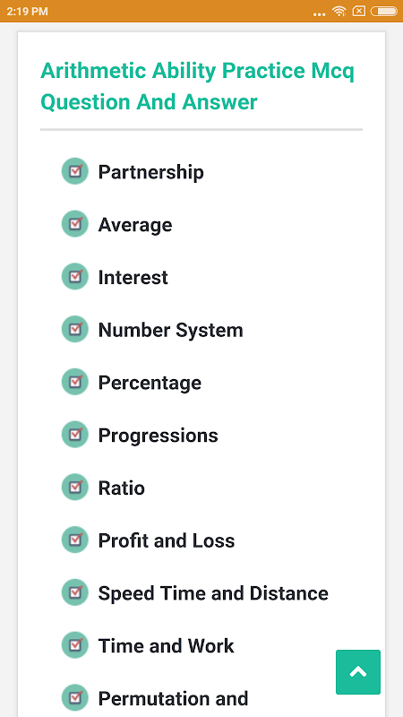Tap the checkmark icon beside Percentage
The width and height of the screenshot is (403, 717).
(x=75, y=382)
